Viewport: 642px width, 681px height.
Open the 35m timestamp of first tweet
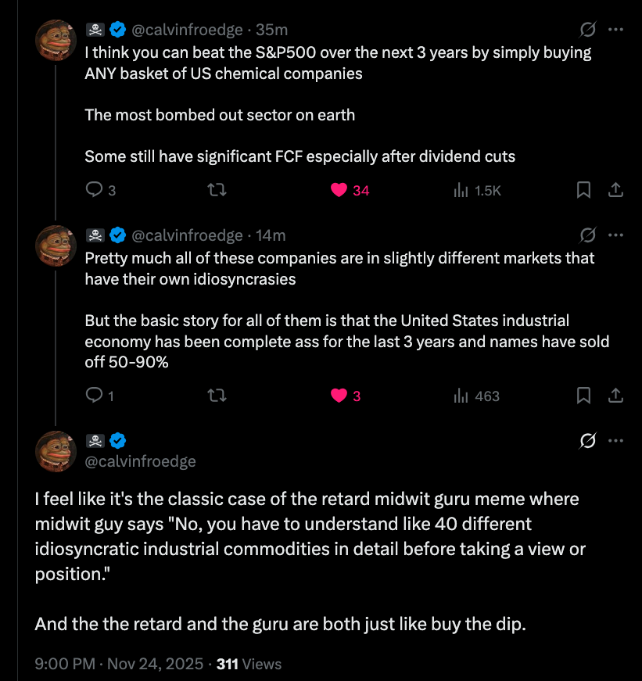[x=271, y=30]
